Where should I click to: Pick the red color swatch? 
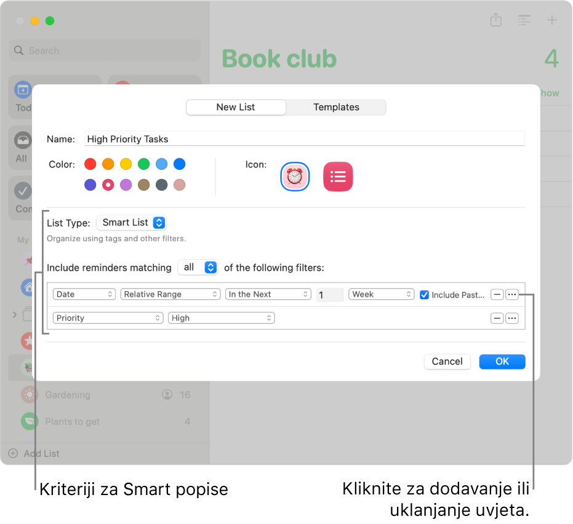tap(90, 164)
